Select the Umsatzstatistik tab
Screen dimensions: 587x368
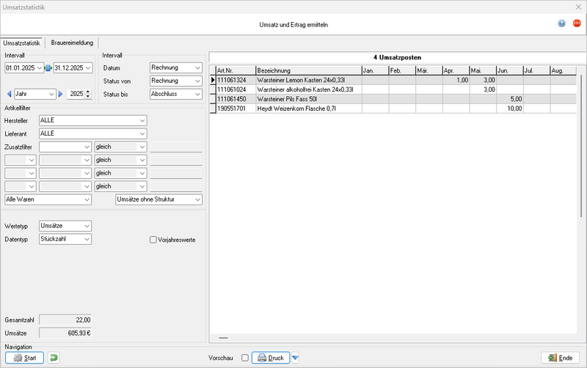click(x=22, y=43)
